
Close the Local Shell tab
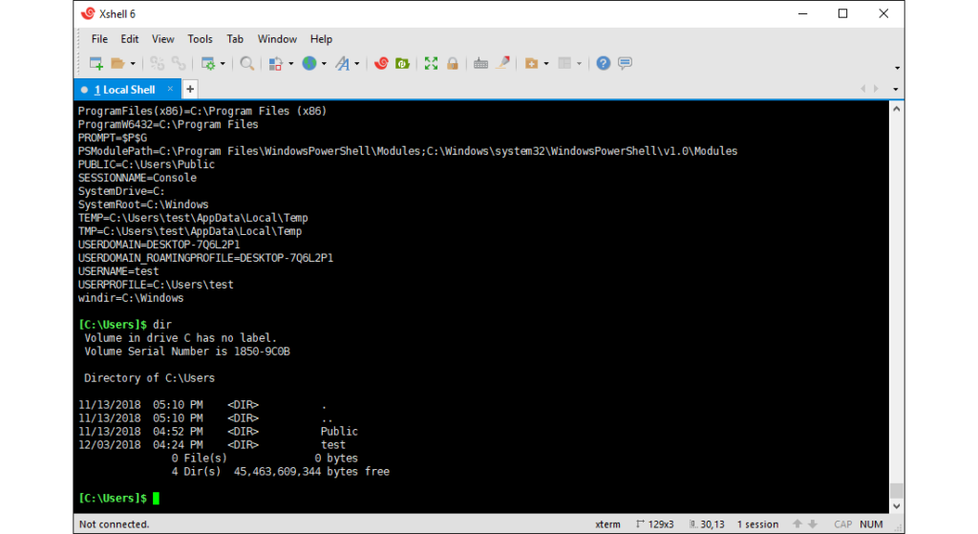(171, 89)
